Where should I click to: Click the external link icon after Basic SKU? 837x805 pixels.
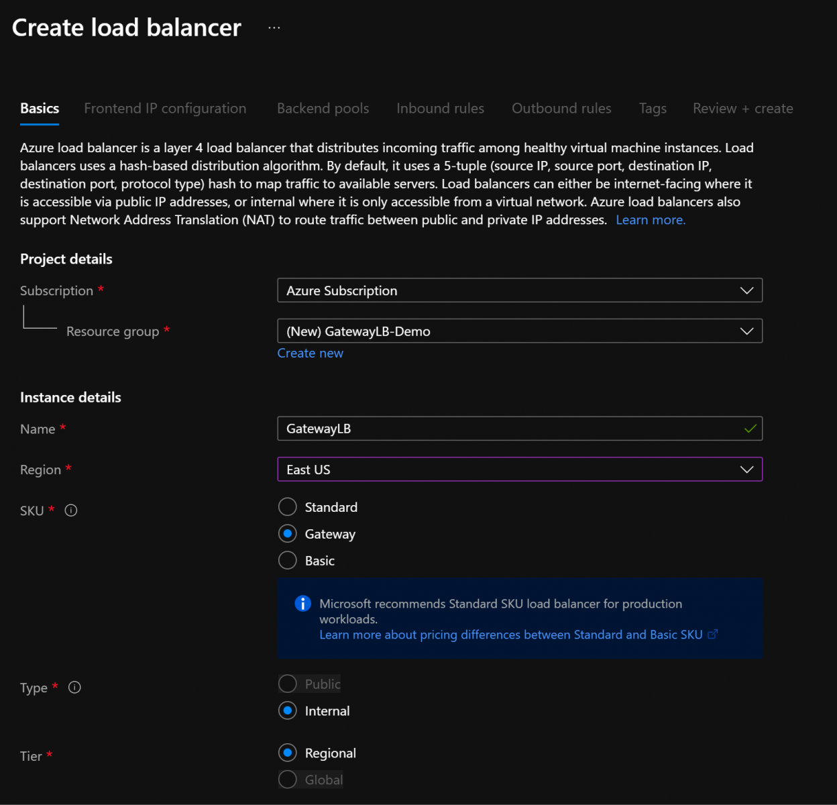pos(713,634)
